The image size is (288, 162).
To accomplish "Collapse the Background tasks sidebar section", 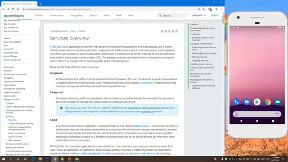I will pyautogui.click(x=2, y=99).
